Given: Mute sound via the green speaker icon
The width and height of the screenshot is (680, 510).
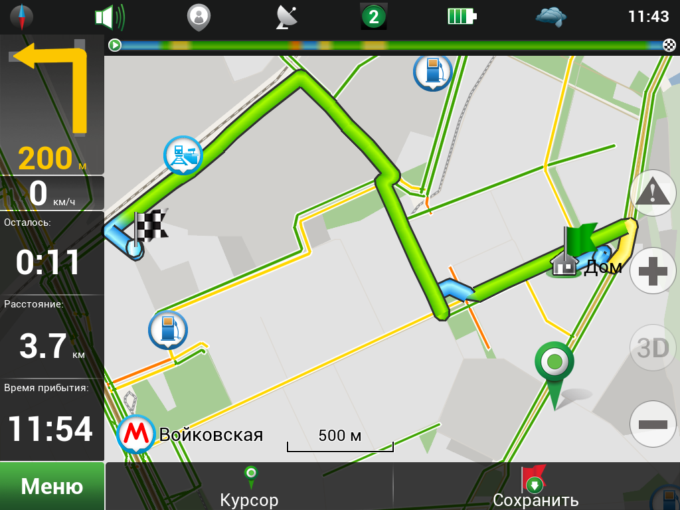Looking at the screenshot, I should click(x=110, y=17).
